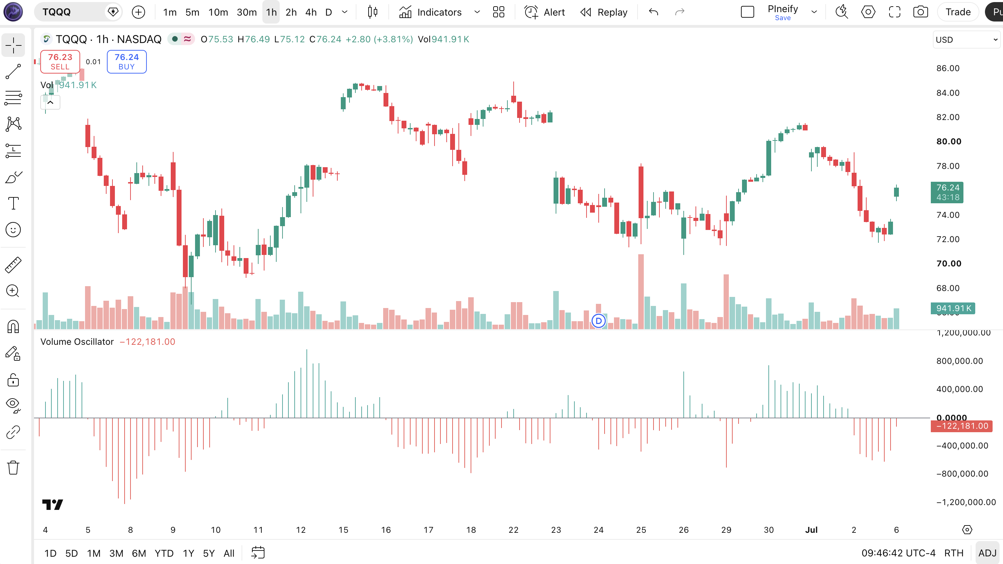
Task: Toggle lock all drawing tools
Action: [13, 380]
